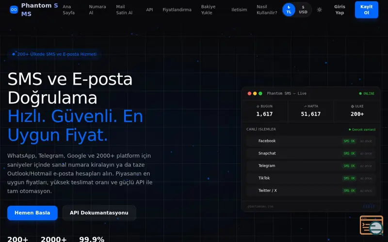Image resolution: width=388 pixels, height=242 pixels.
Task: Click the Gercek zamanli label
Action: [x=362, y=129]
